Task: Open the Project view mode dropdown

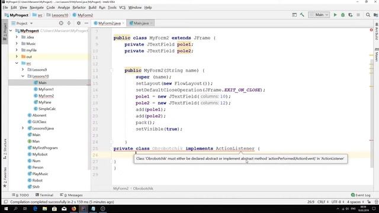Action: tap(23, 23)
